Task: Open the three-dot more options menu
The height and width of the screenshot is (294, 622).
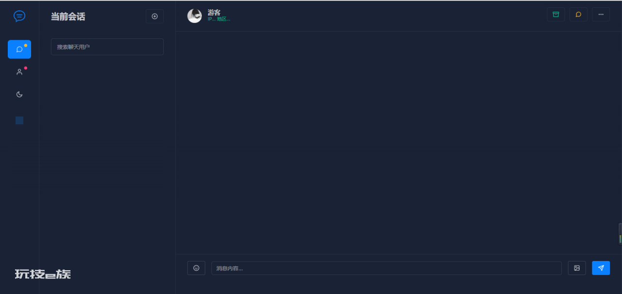Action: [601, 14]
